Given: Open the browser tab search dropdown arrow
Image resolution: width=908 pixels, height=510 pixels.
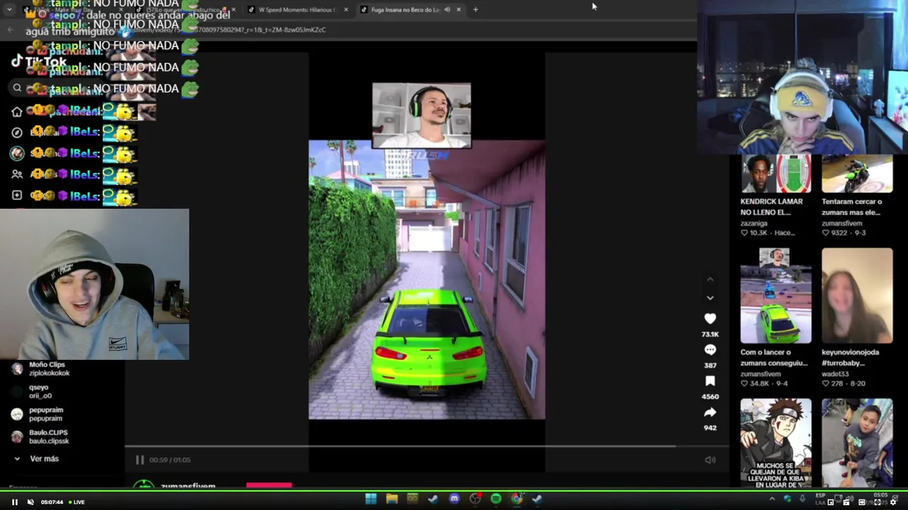Looking at the screenshot, I should click(9, 10).
